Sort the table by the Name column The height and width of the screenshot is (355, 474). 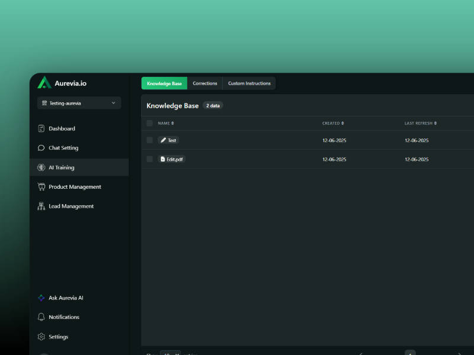[x=166, y=123]
